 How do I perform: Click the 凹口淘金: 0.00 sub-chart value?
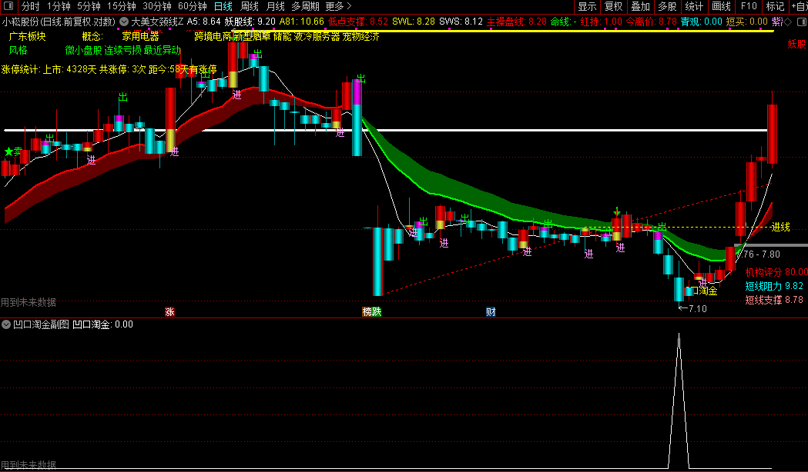(102, 324)
